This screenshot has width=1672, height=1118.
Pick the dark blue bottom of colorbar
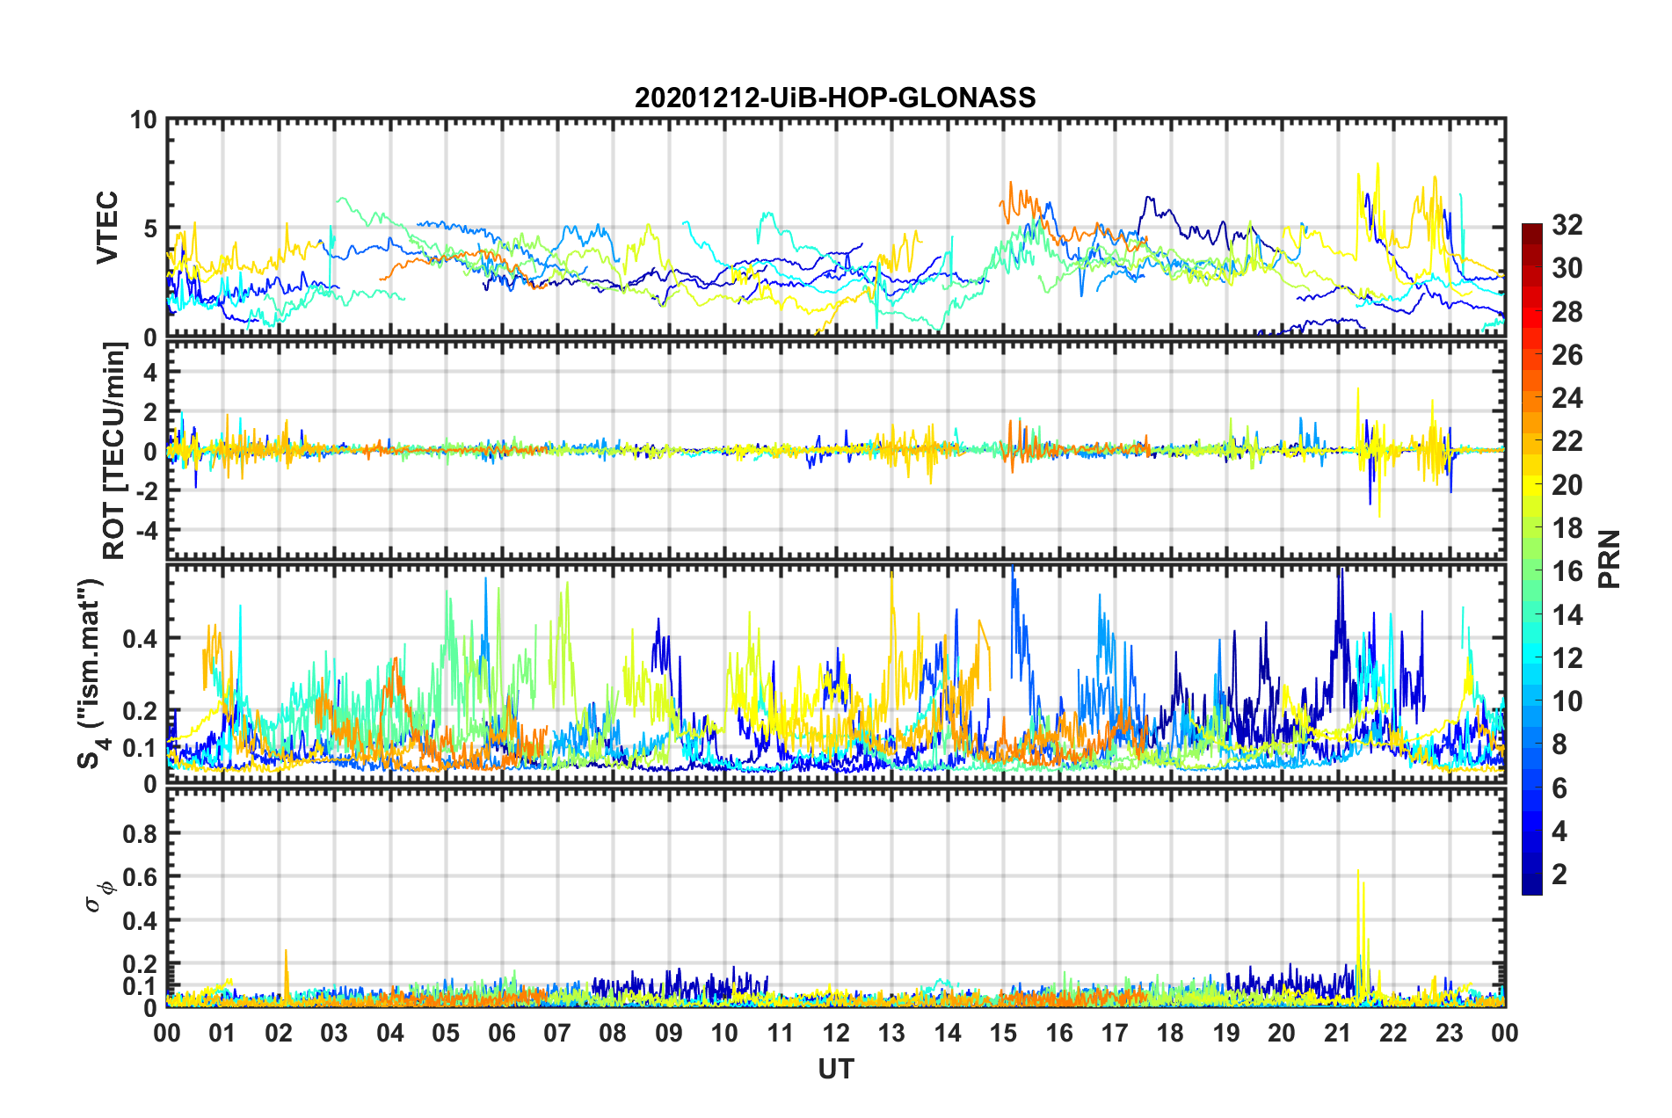pyautogui.click(x=1531, y=888)
